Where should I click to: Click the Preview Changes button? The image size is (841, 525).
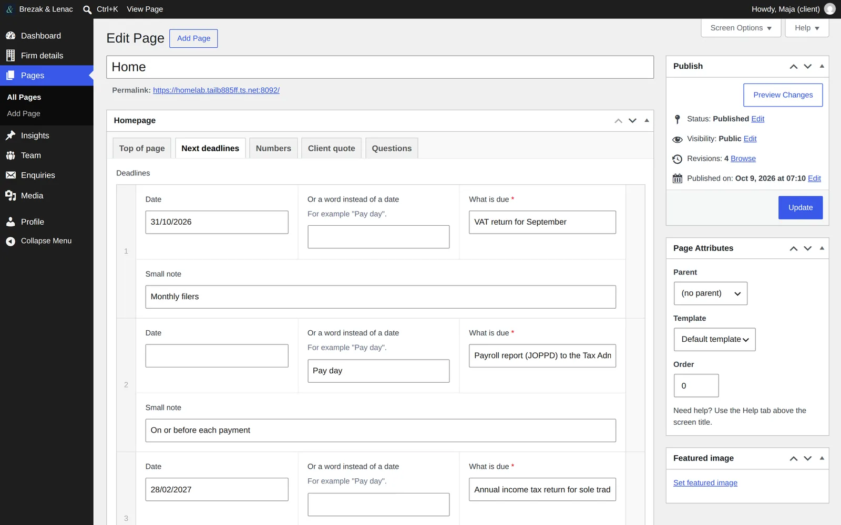(783, 95)
